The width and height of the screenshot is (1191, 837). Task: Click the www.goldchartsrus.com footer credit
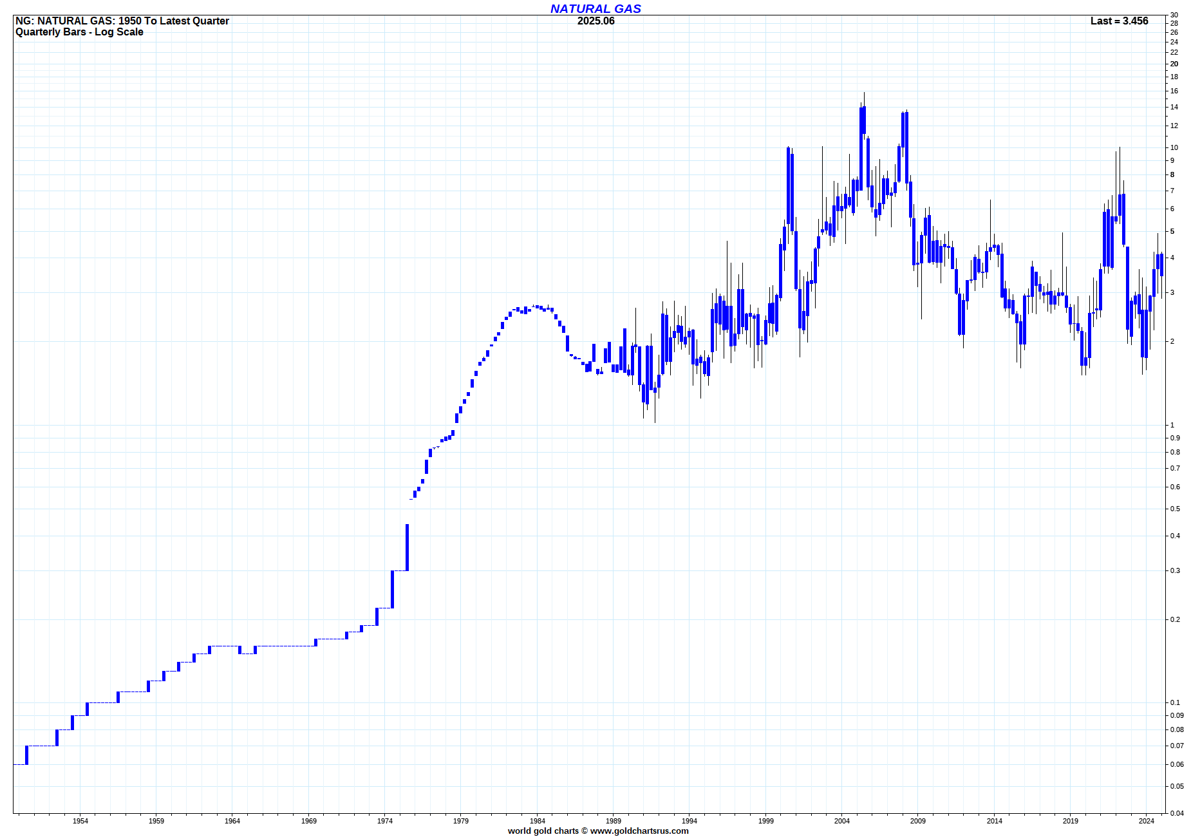[639, 831]
